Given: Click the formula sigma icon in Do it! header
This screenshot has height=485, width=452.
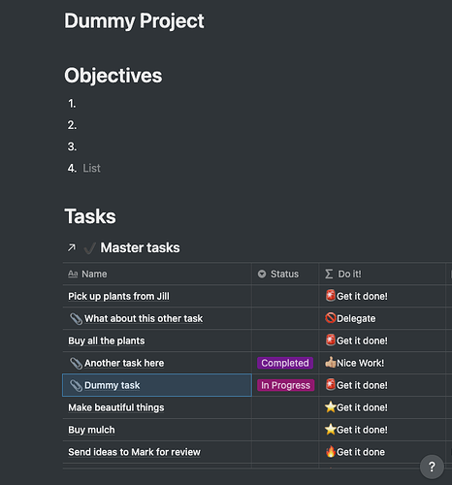Looking at the screenshot, I should [329, 275].
